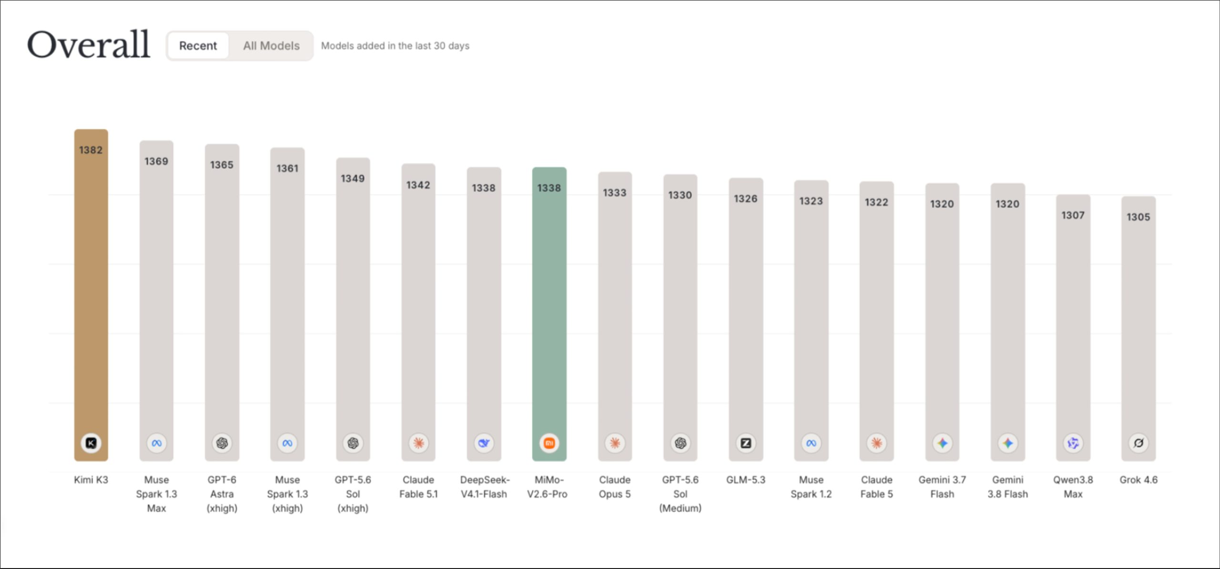This screenshot has height=569, width=1220.
Task: Click the Grok 4.6 logo icon
Action: 1139,443
